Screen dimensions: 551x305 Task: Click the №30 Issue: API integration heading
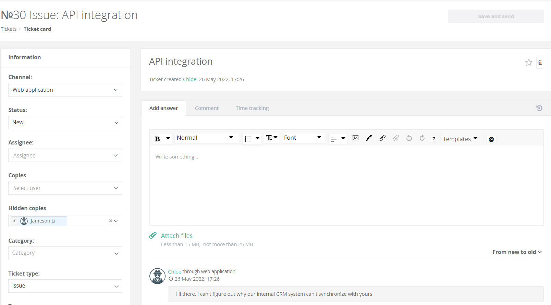point(69,15)
